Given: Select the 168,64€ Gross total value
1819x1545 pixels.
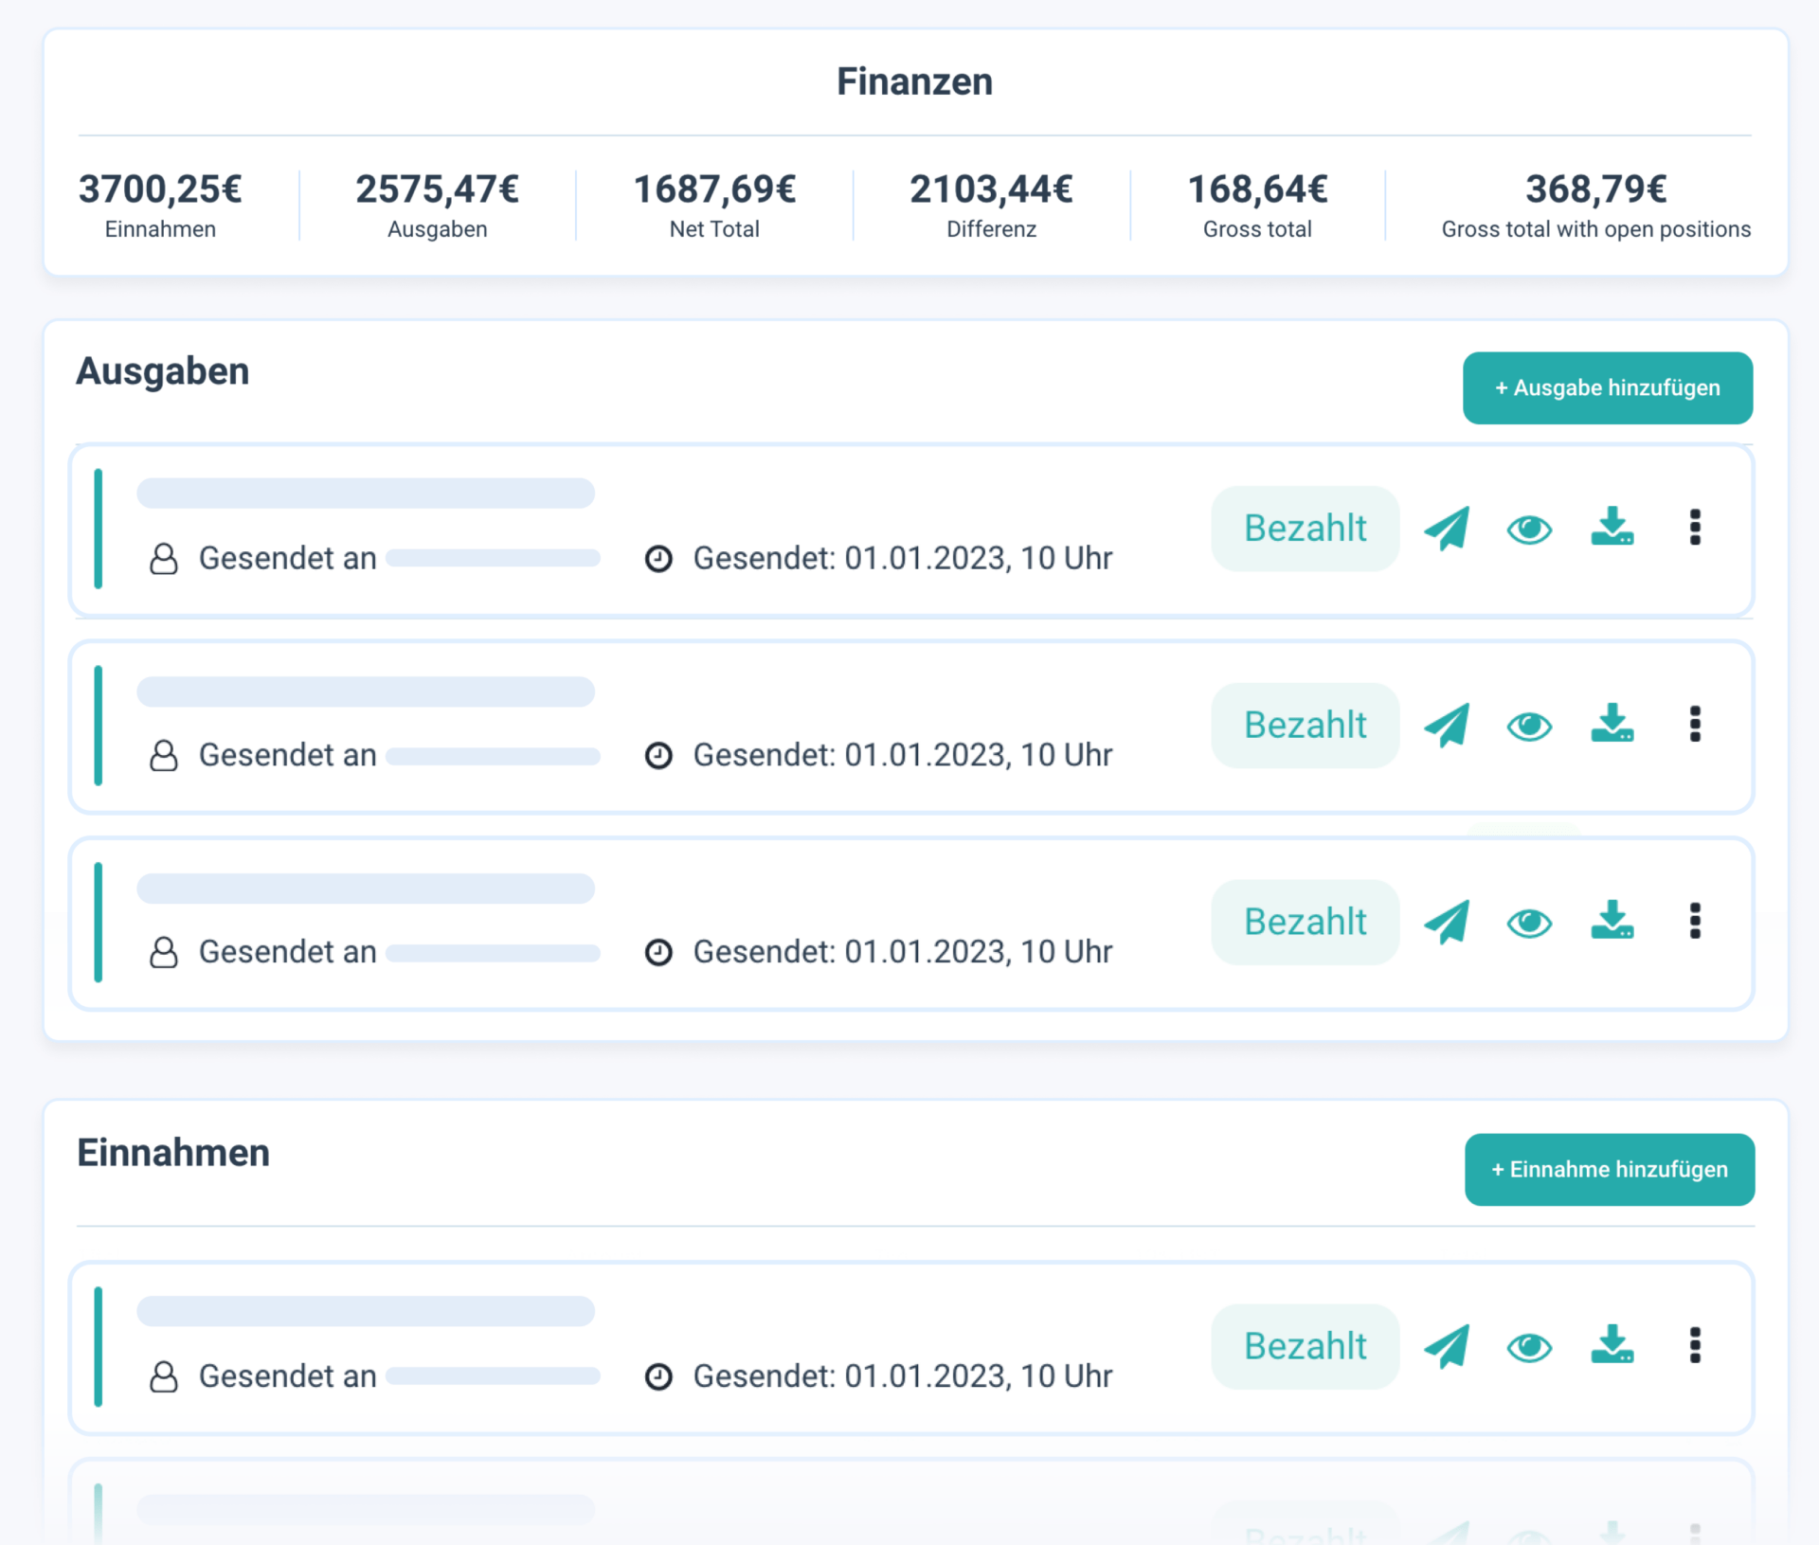Looking at the screenshot, I should coord(1257,189).
